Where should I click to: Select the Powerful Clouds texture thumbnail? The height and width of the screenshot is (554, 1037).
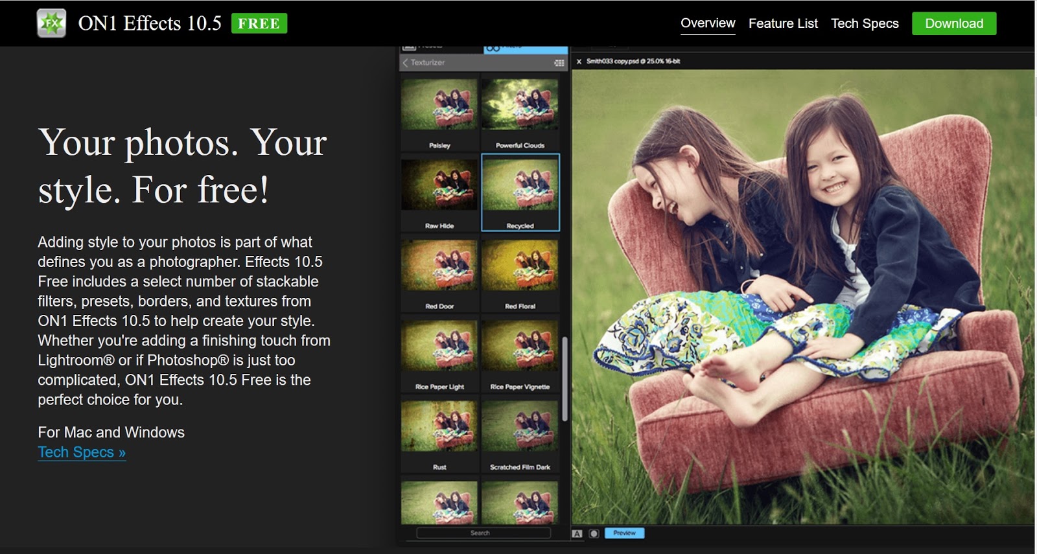520,104
